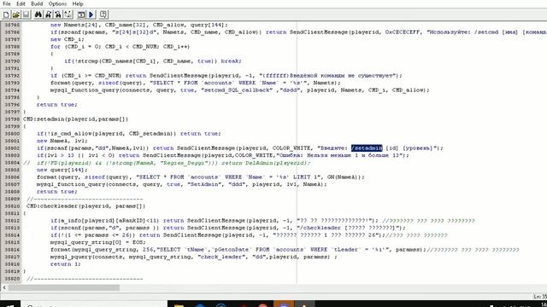Click the 'new CMD_i;' line
Image resolution: width=547 pixels, height=307 pixels.
point(68,39)
